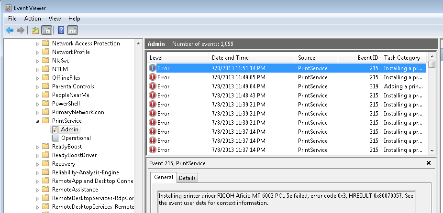443x213 pixels.
Task: Switch to the Details tab
Action: pos(187,178)
